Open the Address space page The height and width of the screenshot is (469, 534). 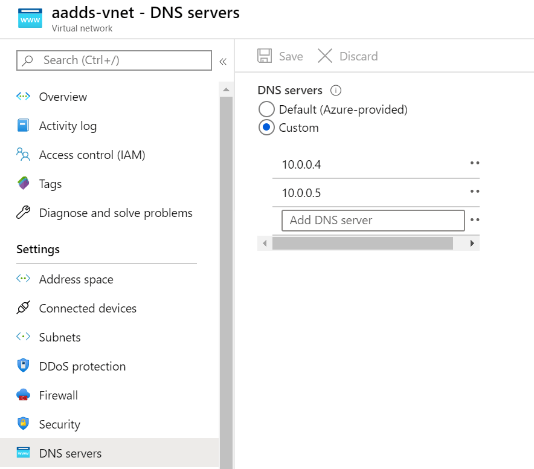point(76,279)
